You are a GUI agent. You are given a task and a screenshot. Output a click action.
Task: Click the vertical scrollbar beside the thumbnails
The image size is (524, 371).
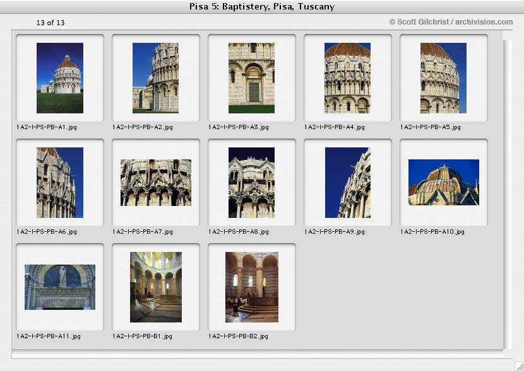coord(507,195)
